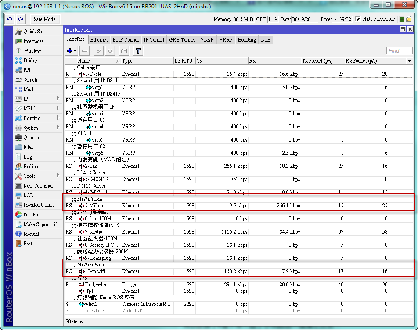Sort by the Type column header

click(x=147, y=61)
